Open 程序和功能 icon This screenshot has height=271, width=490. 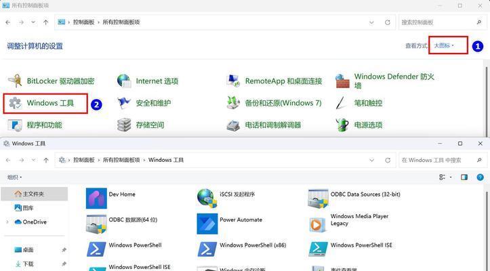(15, 125)
